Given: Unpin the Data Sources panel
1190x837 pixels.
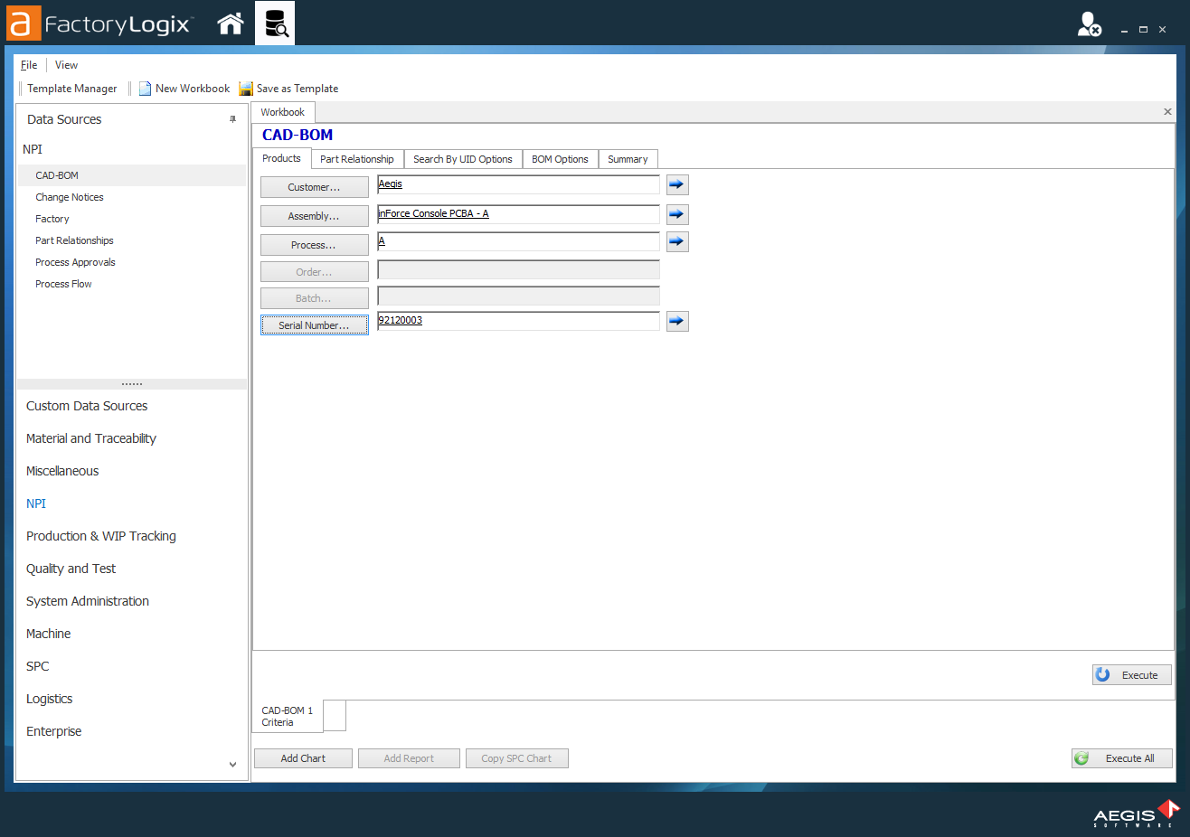Looking at the screenshot, I should click(232, 118).
